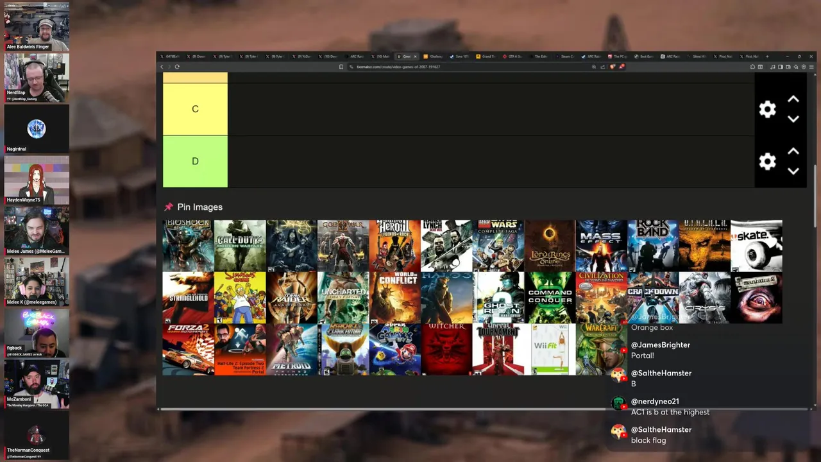Click @JamesBrighter Portal! chat message name
Viewport: 821px width, 462px height.
[x=661, y=345]
